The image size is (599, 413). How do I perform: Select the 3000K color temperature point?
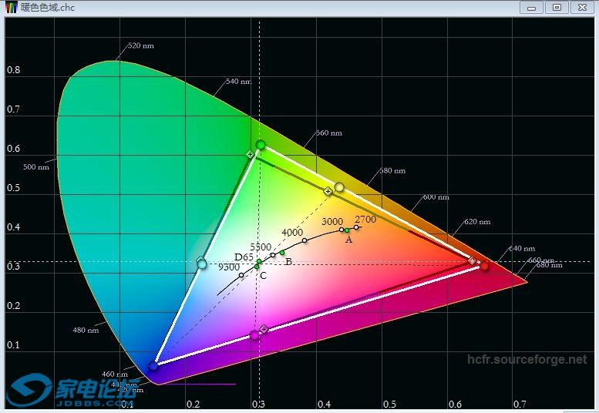pos(342,229)
